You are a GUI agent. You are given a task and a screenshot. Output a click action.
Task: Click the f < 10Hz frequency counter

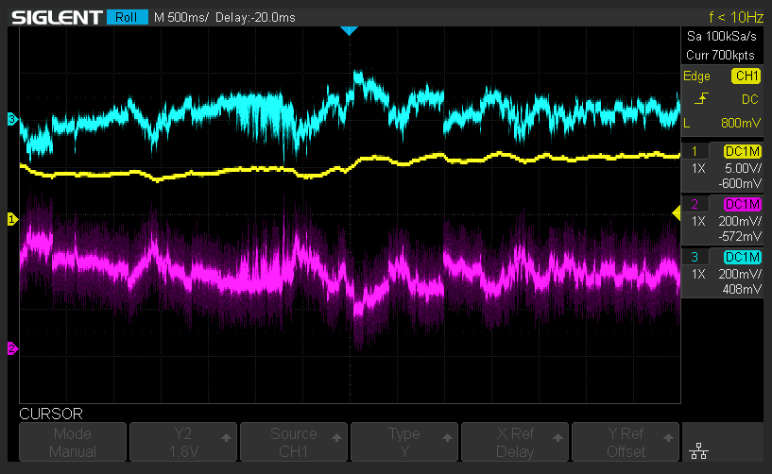[735, 17]
